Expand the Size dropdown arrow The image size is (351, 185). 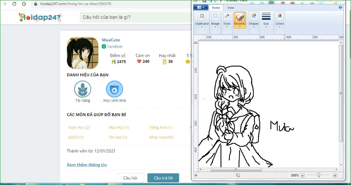pyautogui.click(x=266, y=27)
